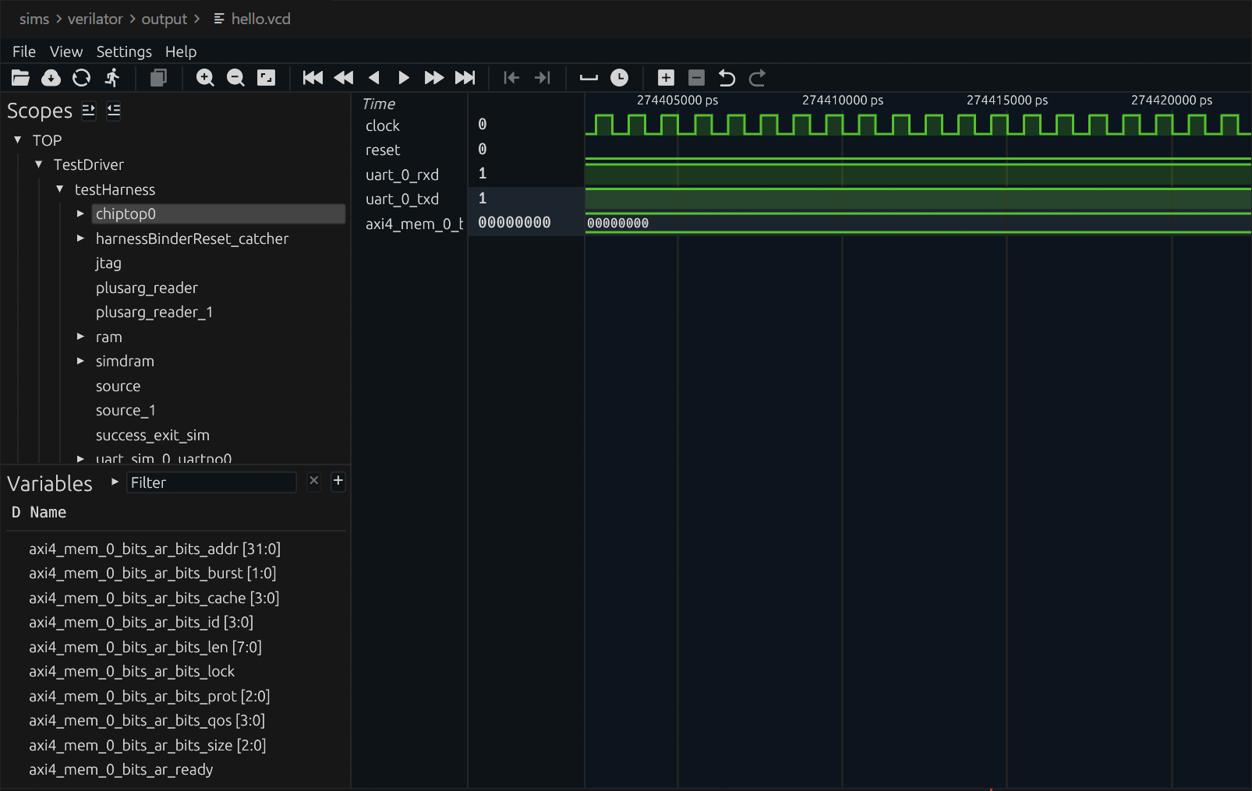Reload the hello.vcd waveform
This screenshot has height=791, width=1252.
(x=81, y=78)
